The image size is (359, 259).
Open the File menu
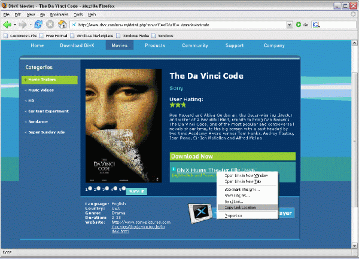(x=7, y=14)
